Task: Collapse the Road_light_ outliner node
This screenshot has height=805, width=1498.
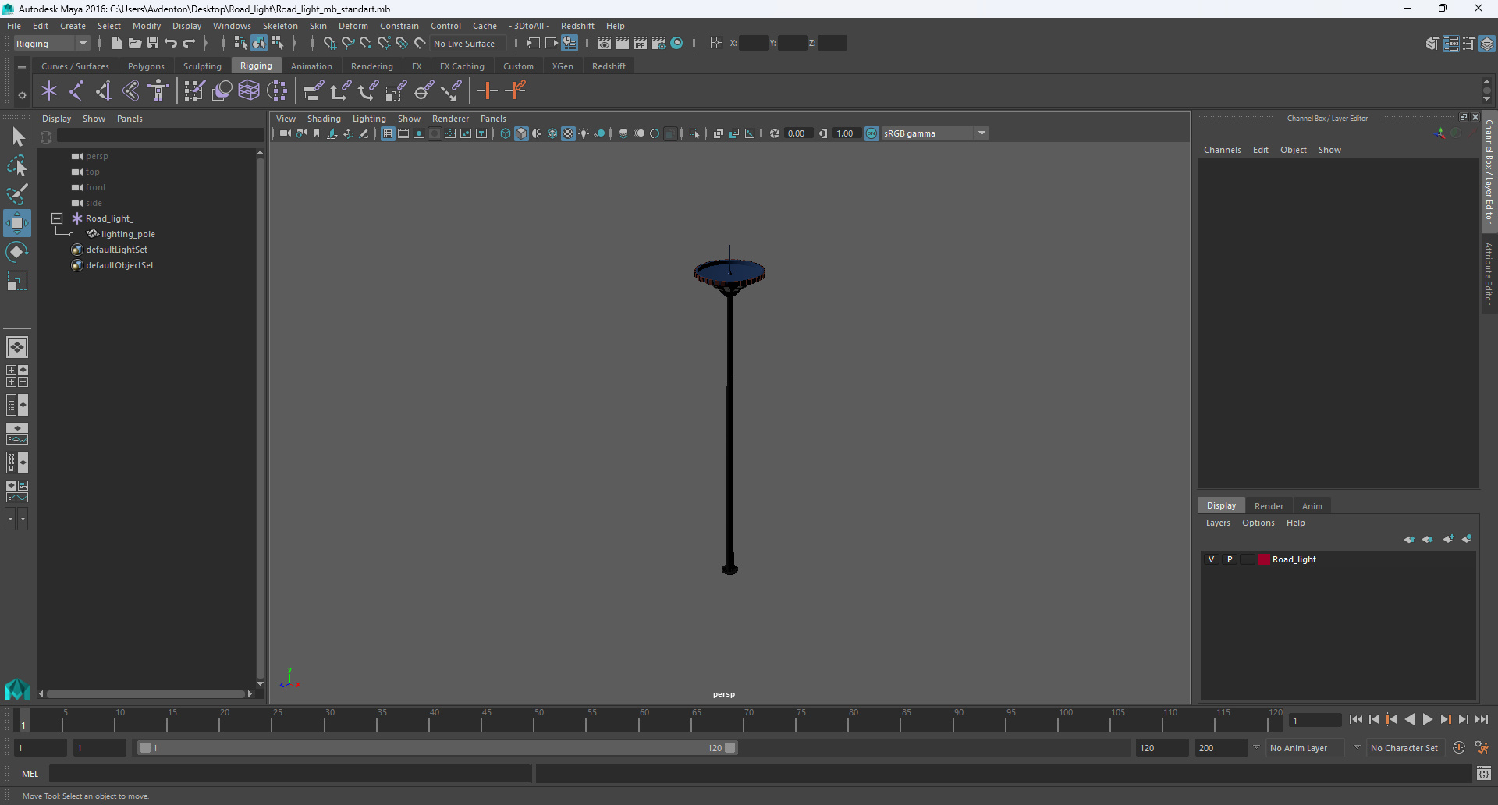Action: tap(57, 218)
